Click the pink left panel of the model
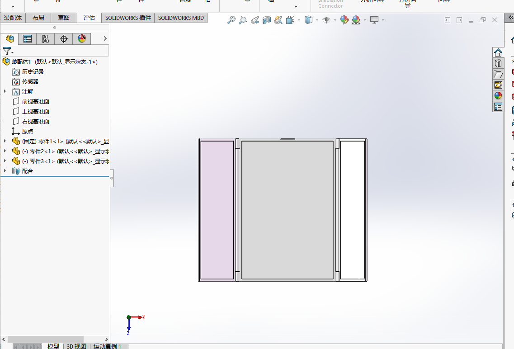The height and width of the screenshot is (349, 514). 217,210
